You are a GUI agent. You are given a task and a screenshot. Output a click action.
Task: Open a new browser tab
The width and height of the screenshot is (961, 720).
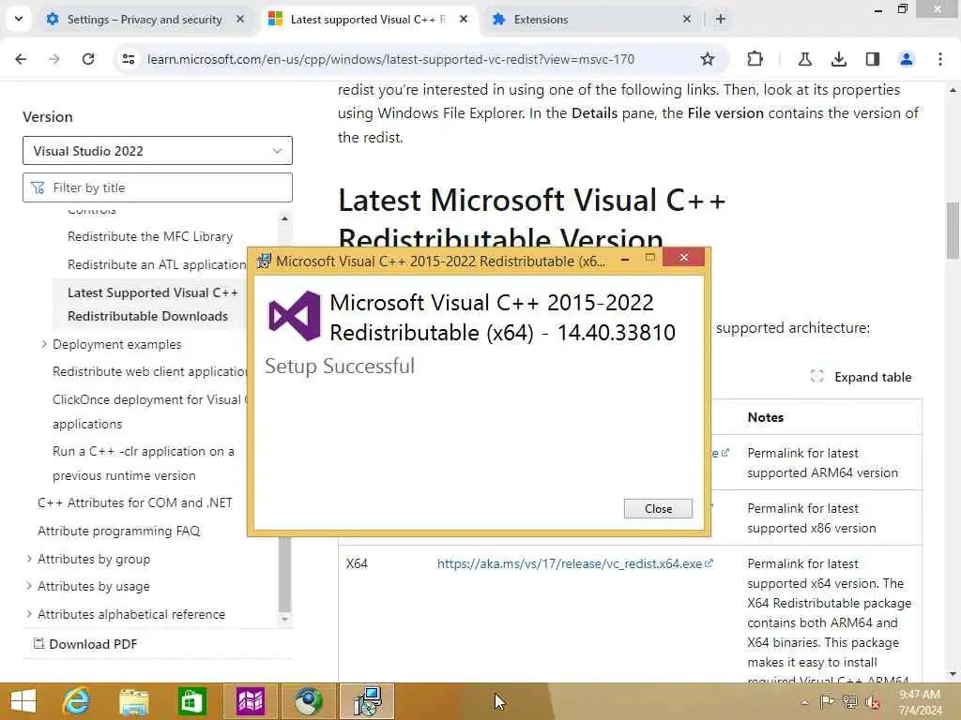(x=720, y=19)
